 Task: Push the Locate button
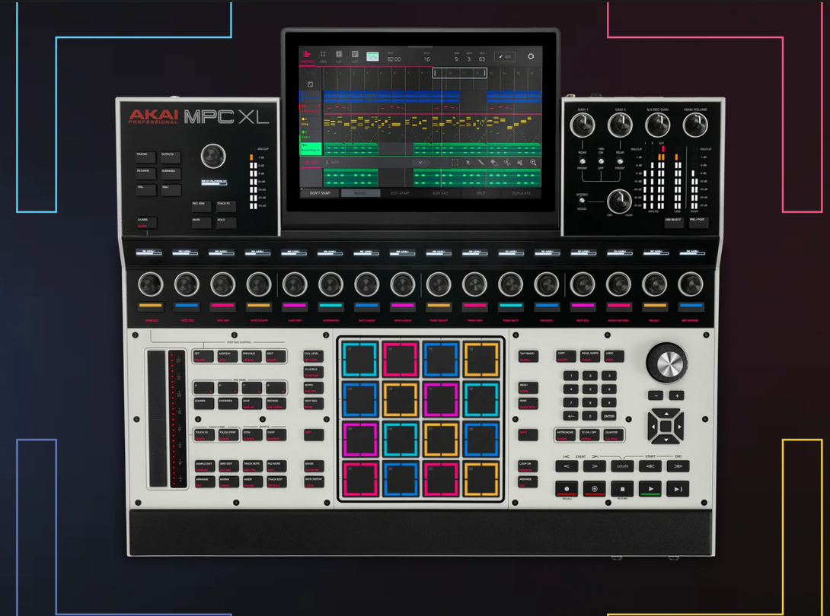pyautogui.click(x=623, y=466)
